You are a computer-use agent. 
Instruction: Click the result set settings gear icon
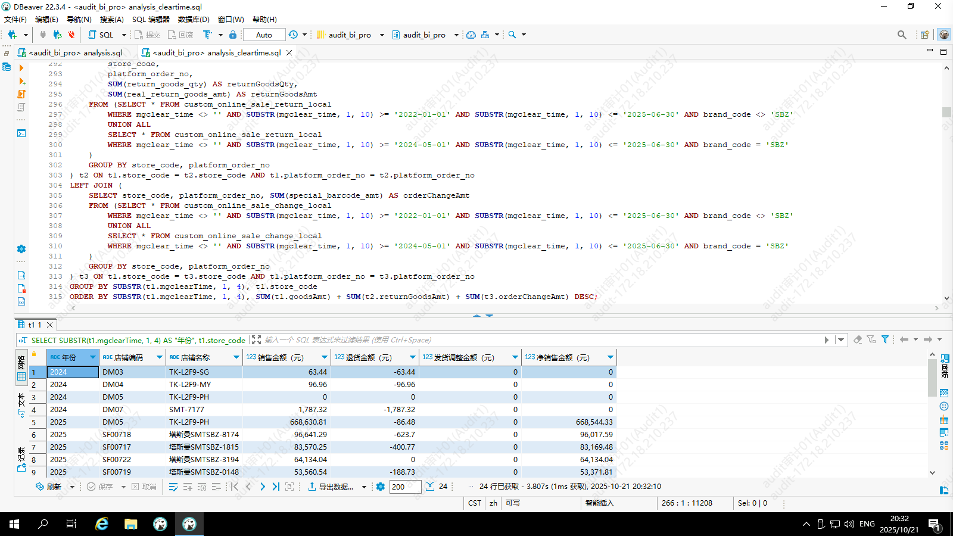[x=381, y=487]
